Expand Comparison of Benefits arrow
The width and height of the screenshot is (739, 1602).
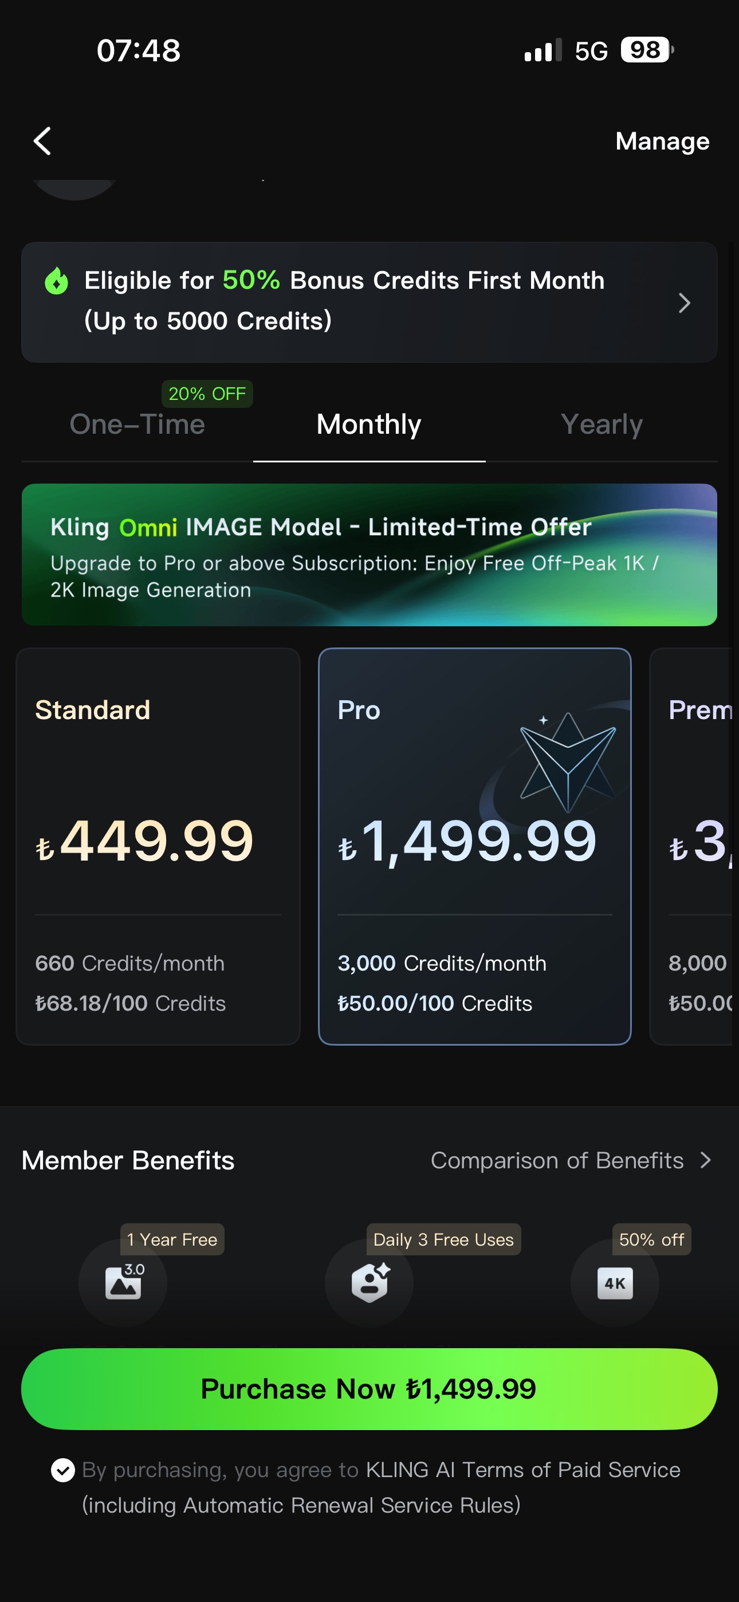(x=705, y=1160)
